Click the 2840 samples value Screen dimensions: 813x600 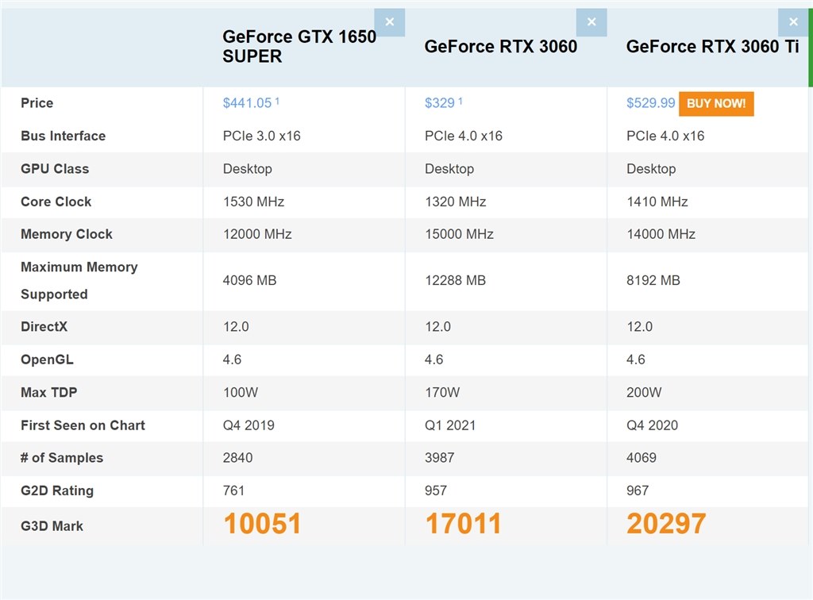[237, 458]
